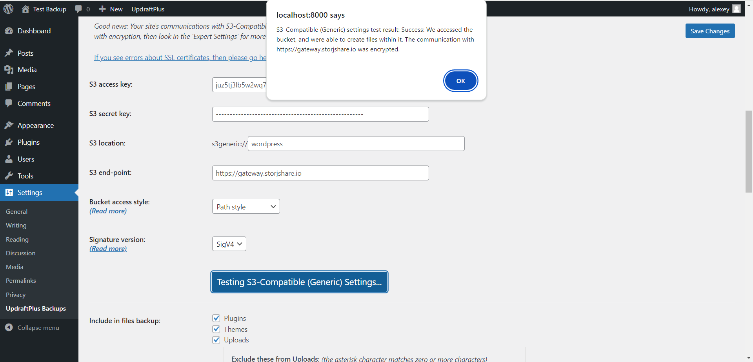
Task: Focus the S3 secret key field
Action: coord(320,114)
